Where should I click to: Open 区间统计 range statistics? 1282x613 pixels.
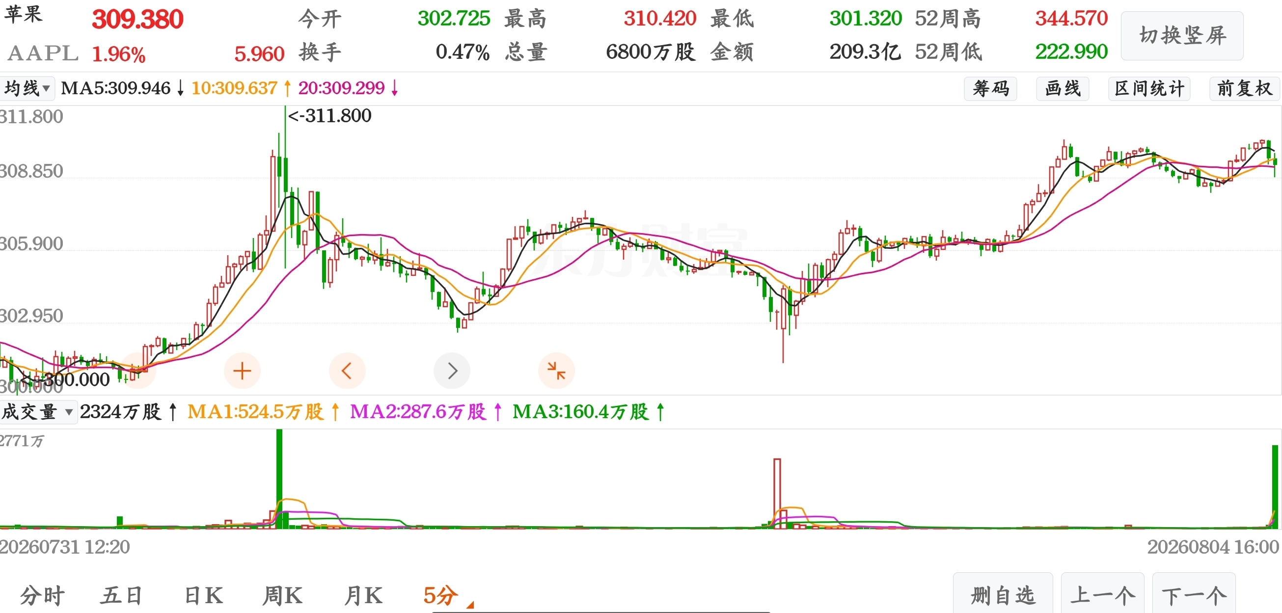click(x=1149, y=88)
